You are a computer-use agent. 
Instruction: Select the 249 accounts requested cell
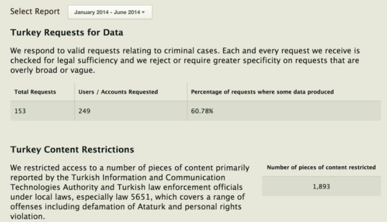[85, 111]
